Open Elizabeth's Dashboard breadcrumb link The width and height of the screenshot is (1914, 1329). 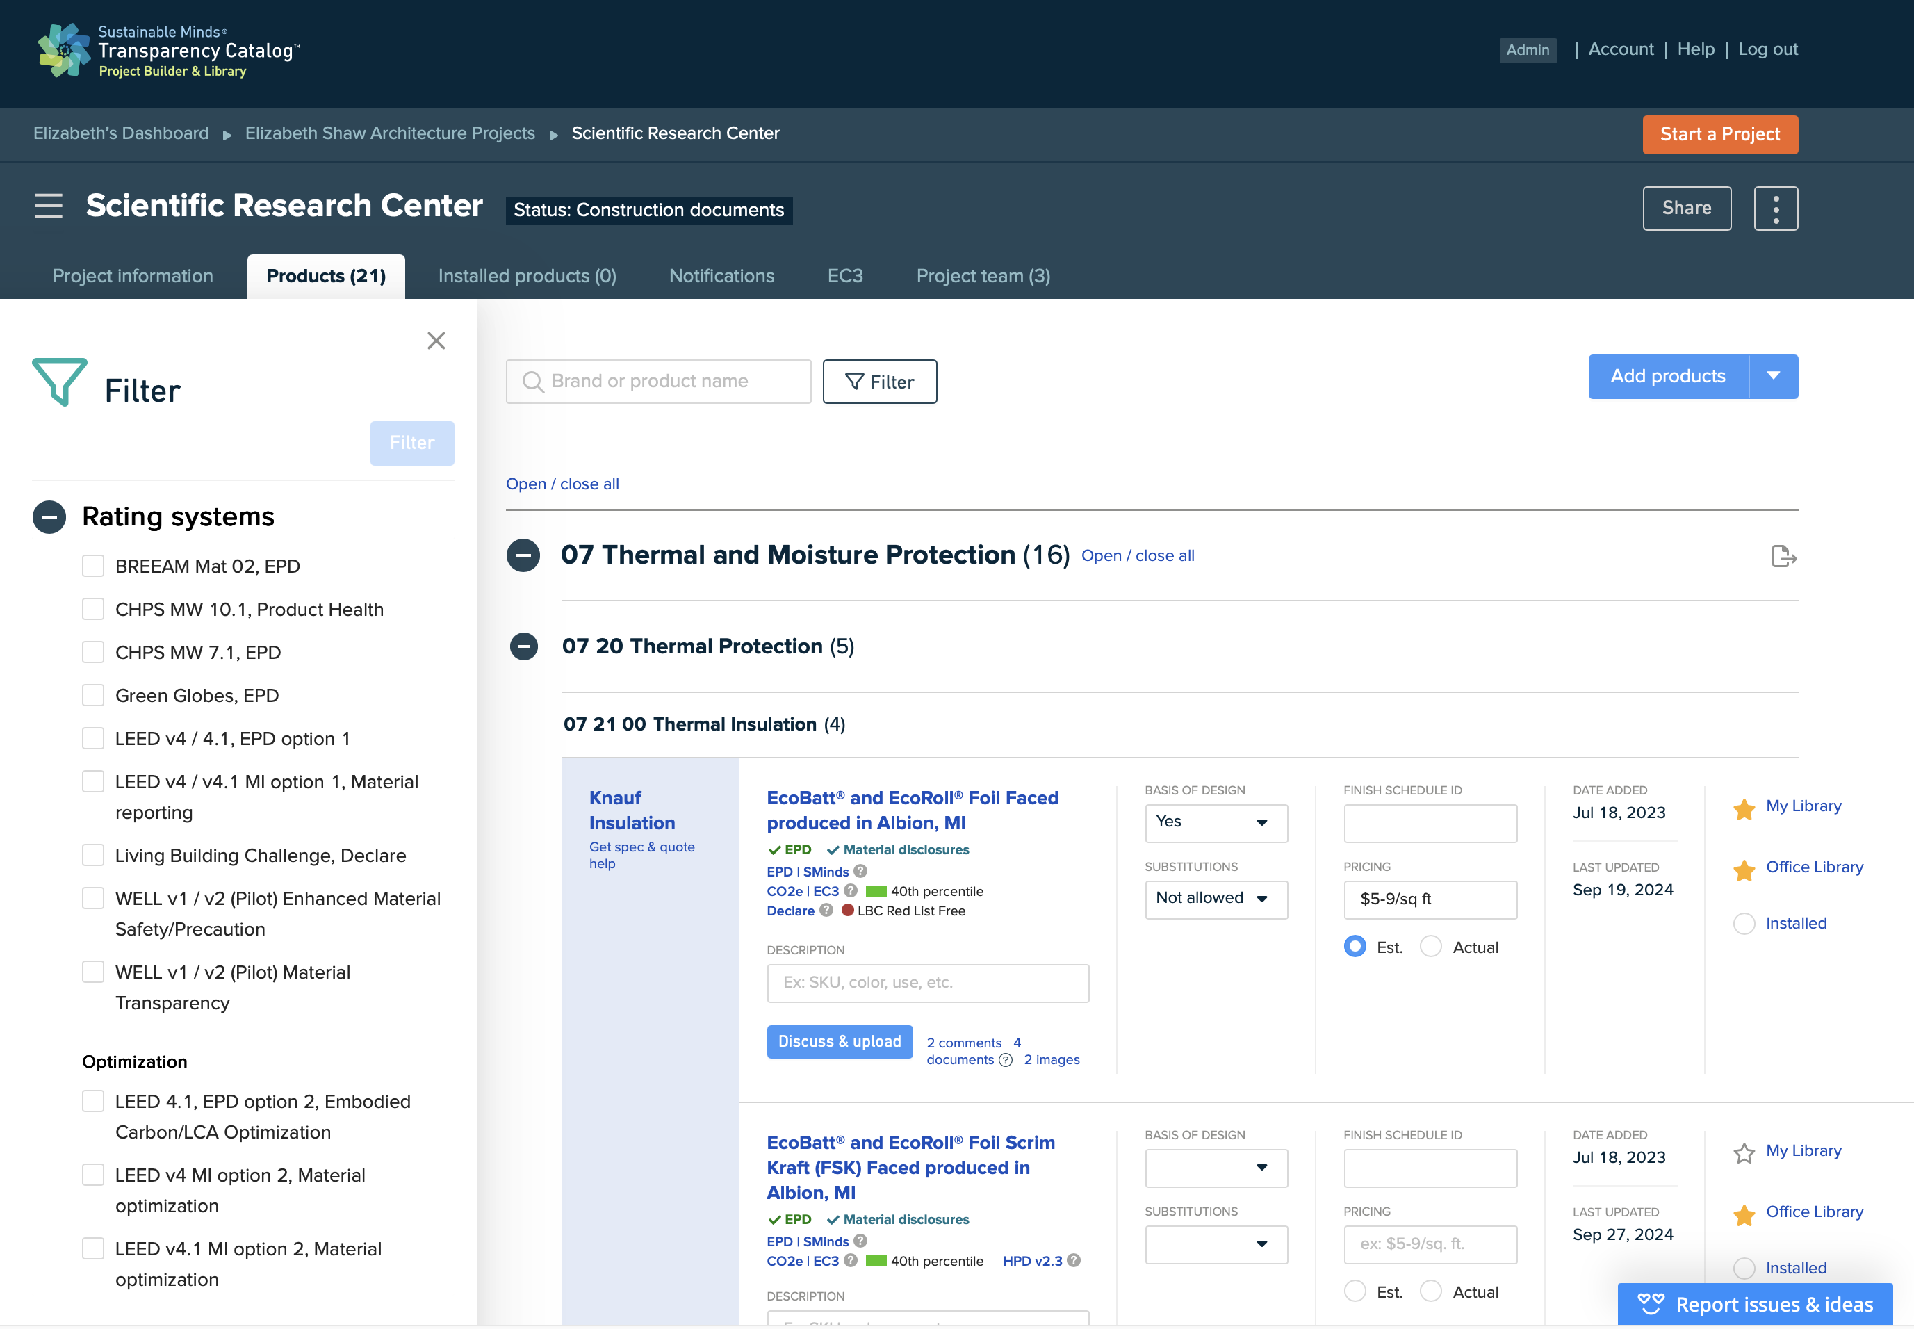[x=121, y=133]
